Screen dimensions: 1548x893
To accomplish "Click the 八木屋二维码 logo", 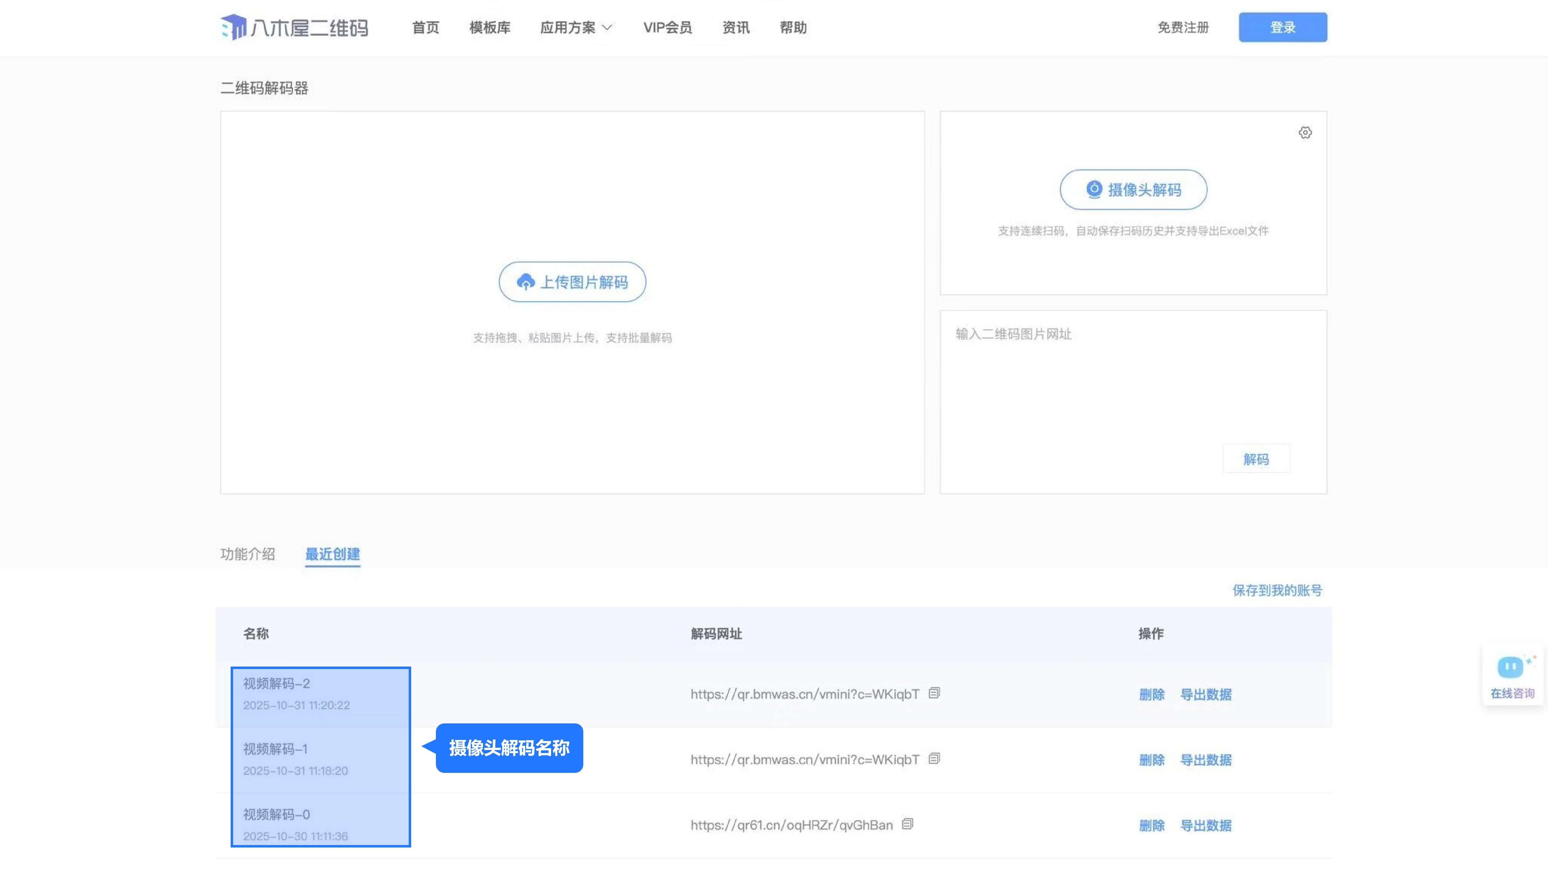I will point(295,27).
